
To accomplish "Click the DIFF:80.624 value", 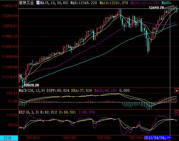I will coord(58,91).
